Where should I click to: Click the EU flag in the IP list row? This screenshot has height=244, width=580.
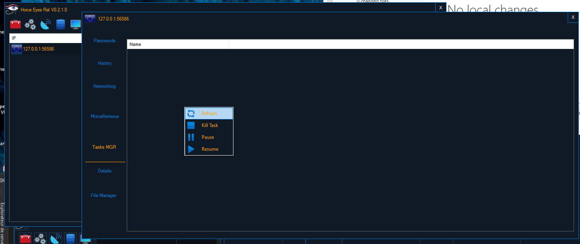coord(17,49)
